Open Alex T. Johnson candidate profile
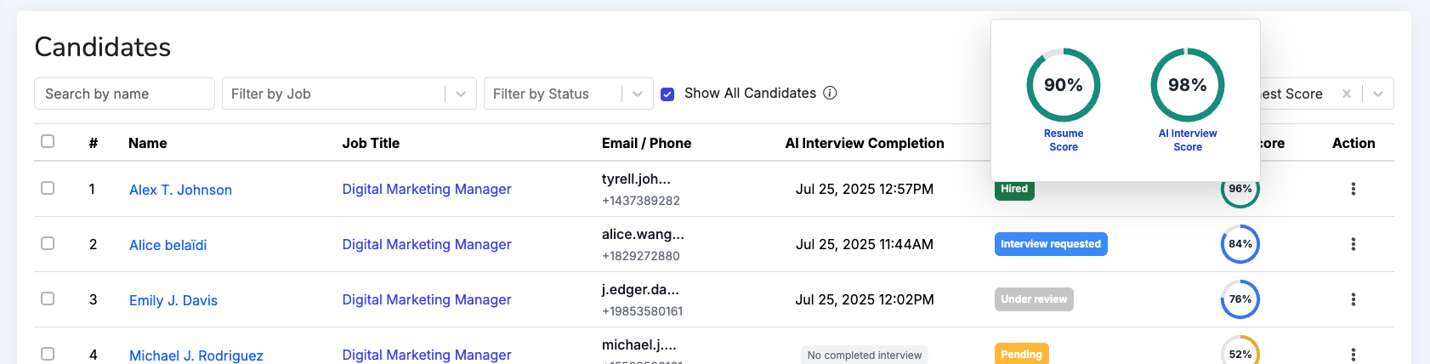Screen dimensions: 1430x364 (x=180, y=190)
